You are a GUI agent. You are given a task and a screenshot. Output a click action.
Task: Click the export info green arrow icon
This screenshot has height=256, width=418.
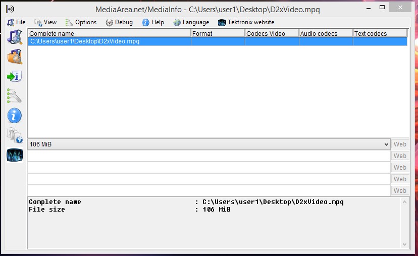coord(15,77)
